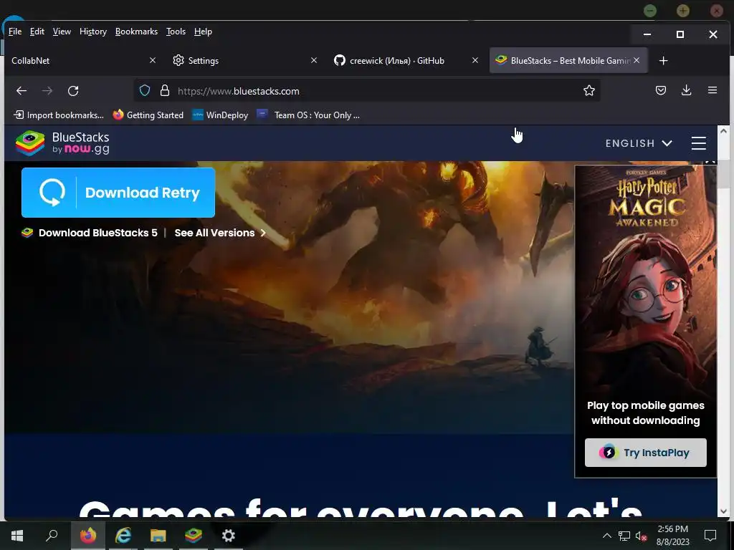Close the Harry Potter ad panel
Viewport: 734px width, 550px height.
710,162
